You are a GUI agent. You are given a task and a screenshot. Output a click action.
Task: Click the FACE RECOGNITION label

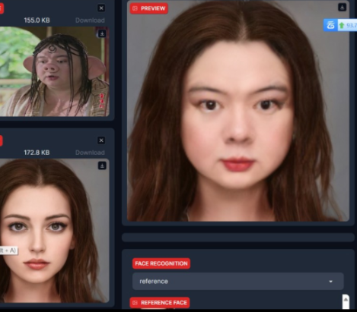(x=161, y=263)
